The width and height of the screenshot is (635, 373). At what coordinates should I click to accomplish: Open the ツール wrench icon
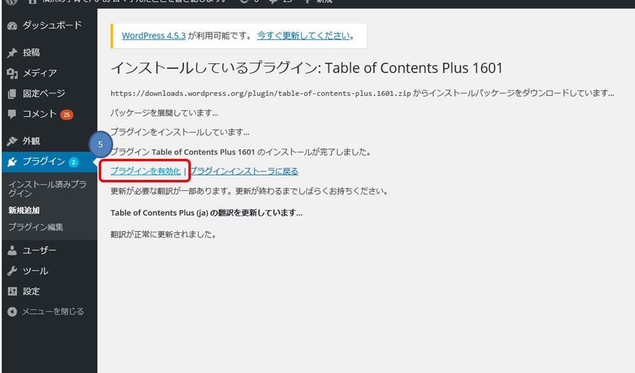pyautogui.click(x=13, y=271)
